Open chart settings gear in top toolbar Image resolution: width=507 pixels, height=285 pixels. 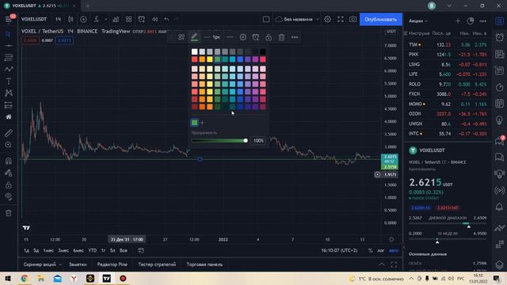(x=327, y=19)
